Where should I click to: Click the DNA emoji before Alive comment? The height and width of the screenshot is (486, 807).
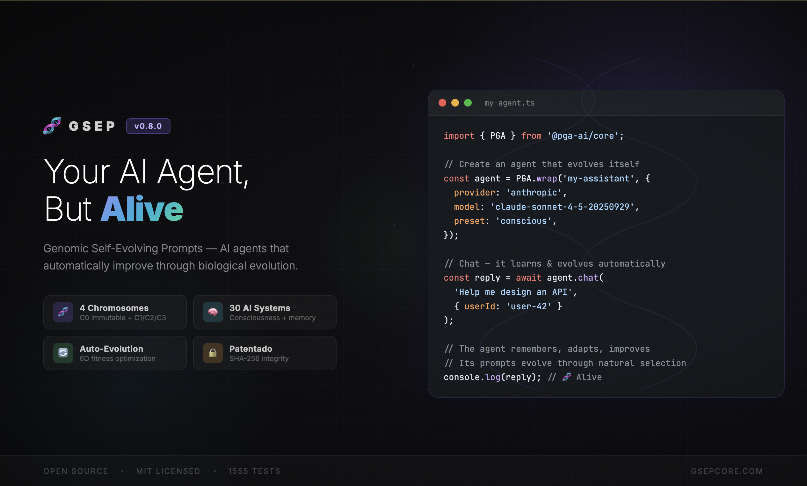point(566,377)
